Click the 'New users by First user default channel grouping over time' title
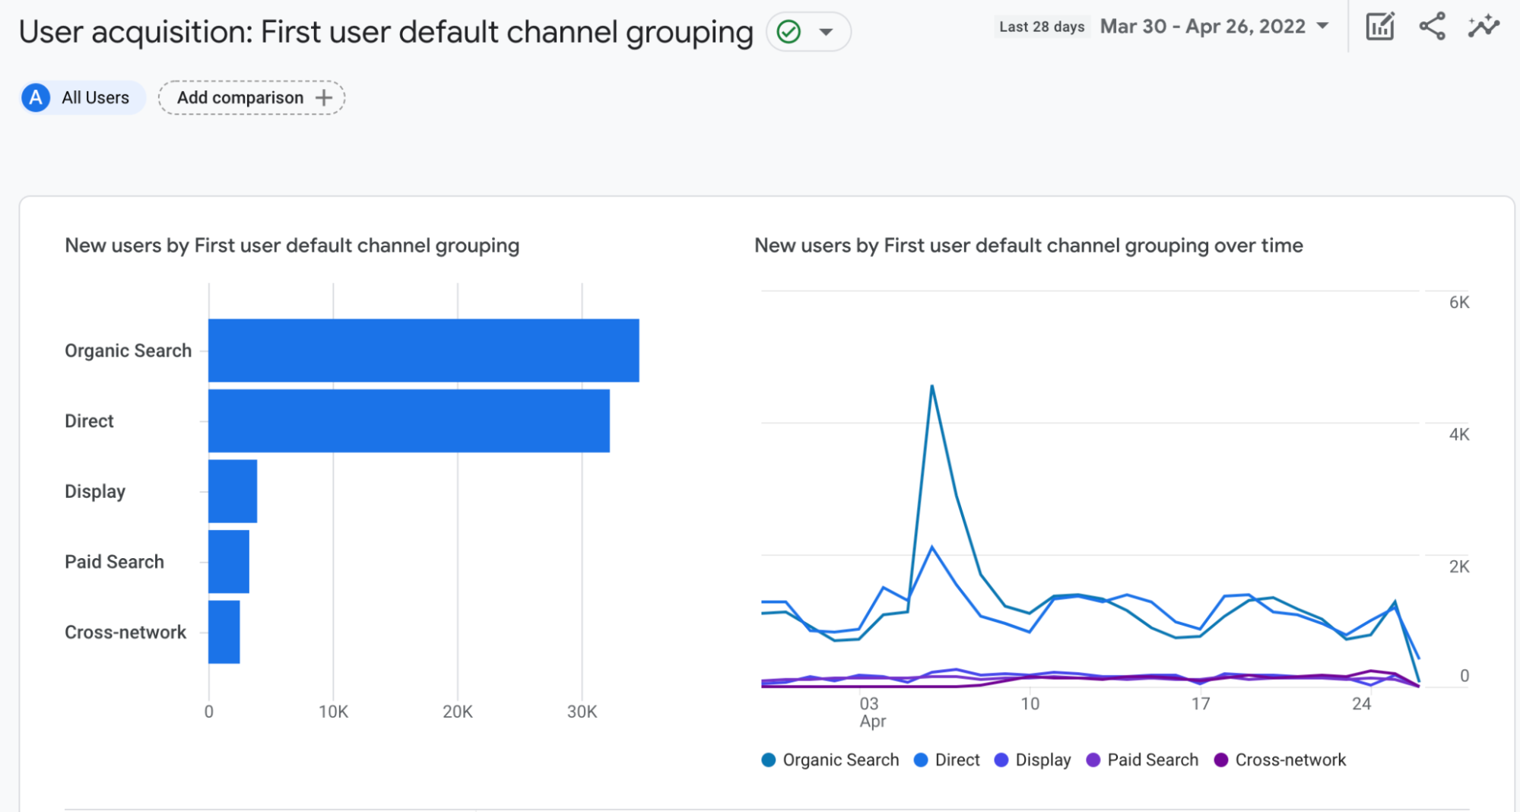This screenshot has width=1520, height=812. pyautogui.click(x=1029, y=246)
